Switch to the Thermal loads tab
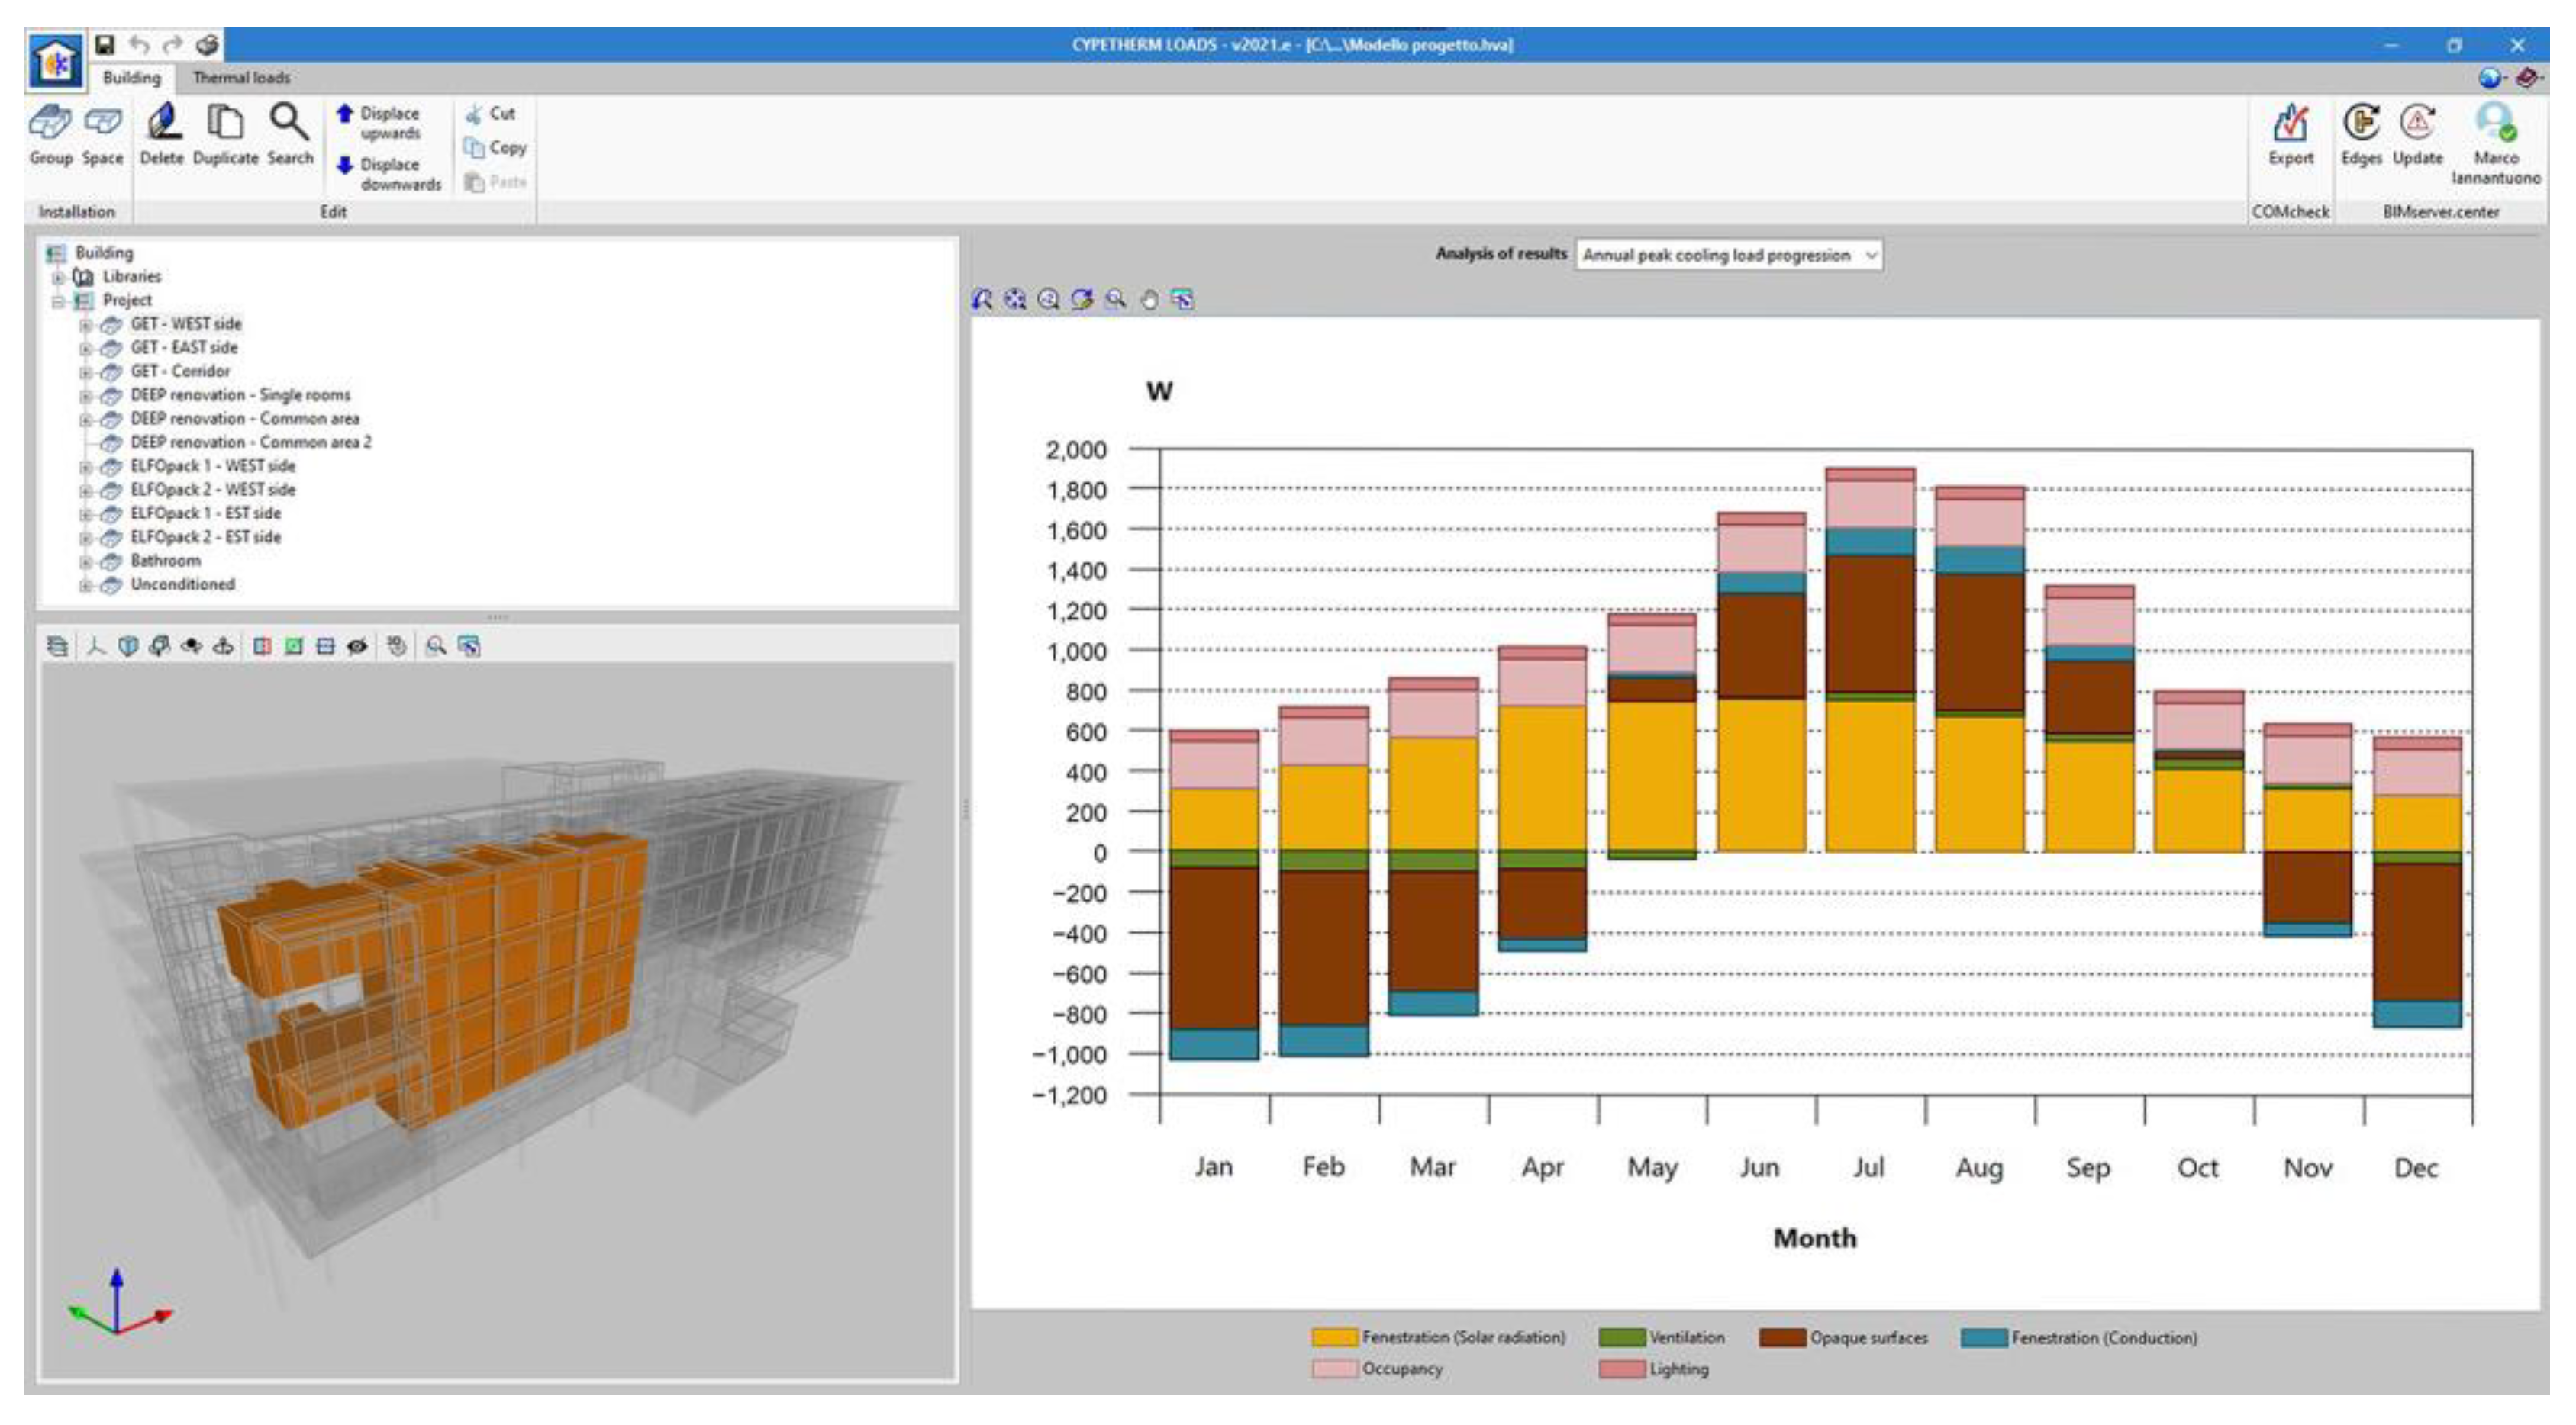This screenshot has height=1425, width=2576. tap(241, 78)
